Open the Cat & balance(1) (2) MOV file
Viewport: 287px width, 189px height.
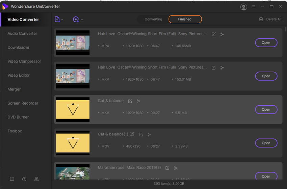point(266,143)
